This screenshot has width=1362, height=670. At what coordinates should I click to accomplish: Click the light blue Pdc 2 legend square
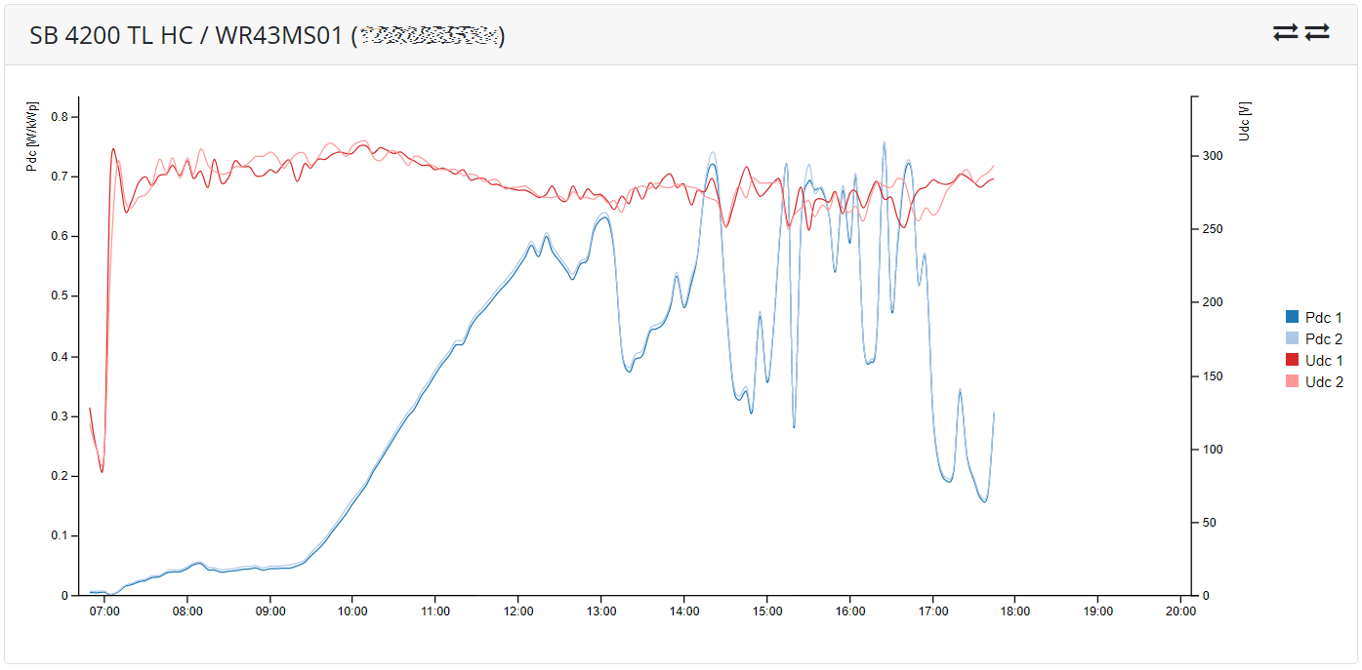pyautogui.click(x=1292, y=338)
